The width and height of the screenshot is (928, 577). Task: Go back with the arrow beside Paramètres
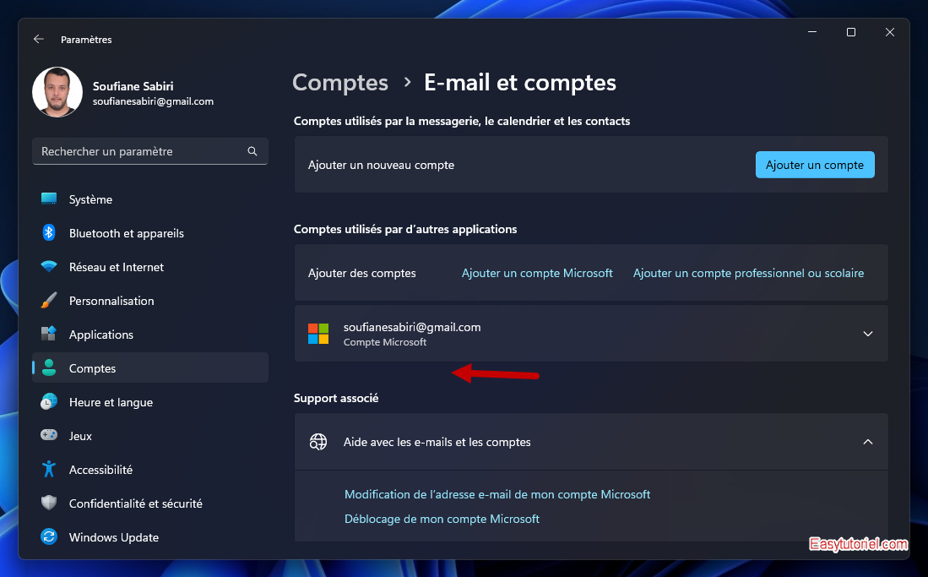pyautogui.click(x=39, y=39)
